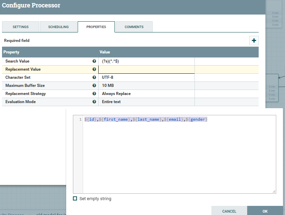The image size is (285, 215).
Task: Click the ${first_name} expression token
Action: coord(115,119)
